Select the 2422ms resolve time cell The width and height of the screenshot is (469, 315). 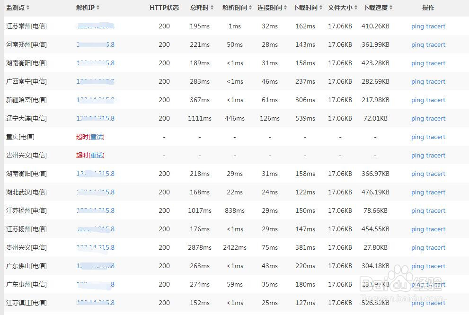[235, 247]
